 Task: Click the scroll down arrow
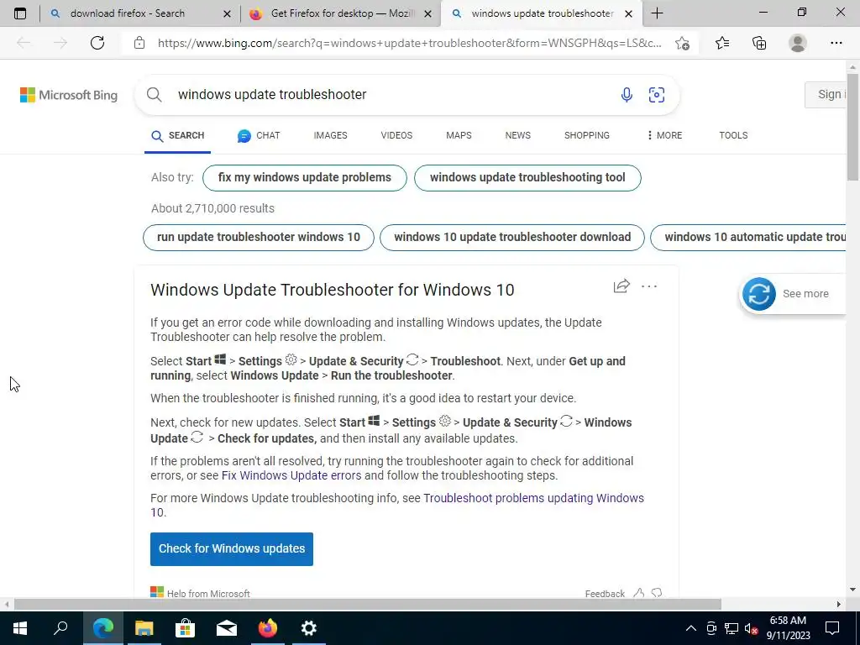coord(852,590)
